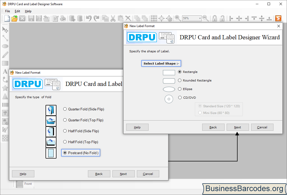Open the Edit menu
The width and height of the screenshot is (287, 195).
tap(17, 11)
